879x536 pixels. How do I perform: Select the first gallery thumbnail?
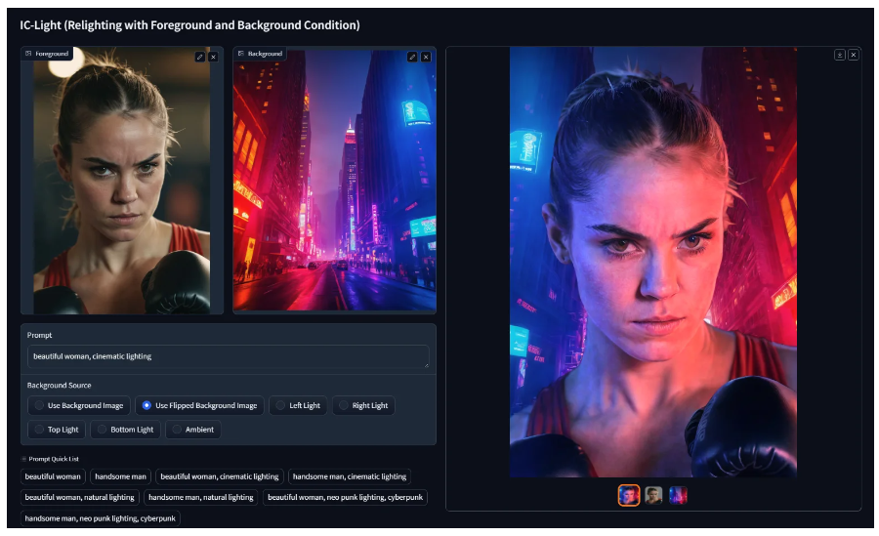629,495
